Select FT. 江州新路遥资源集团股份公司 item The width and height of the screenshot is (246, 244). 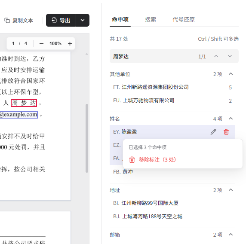172,87
